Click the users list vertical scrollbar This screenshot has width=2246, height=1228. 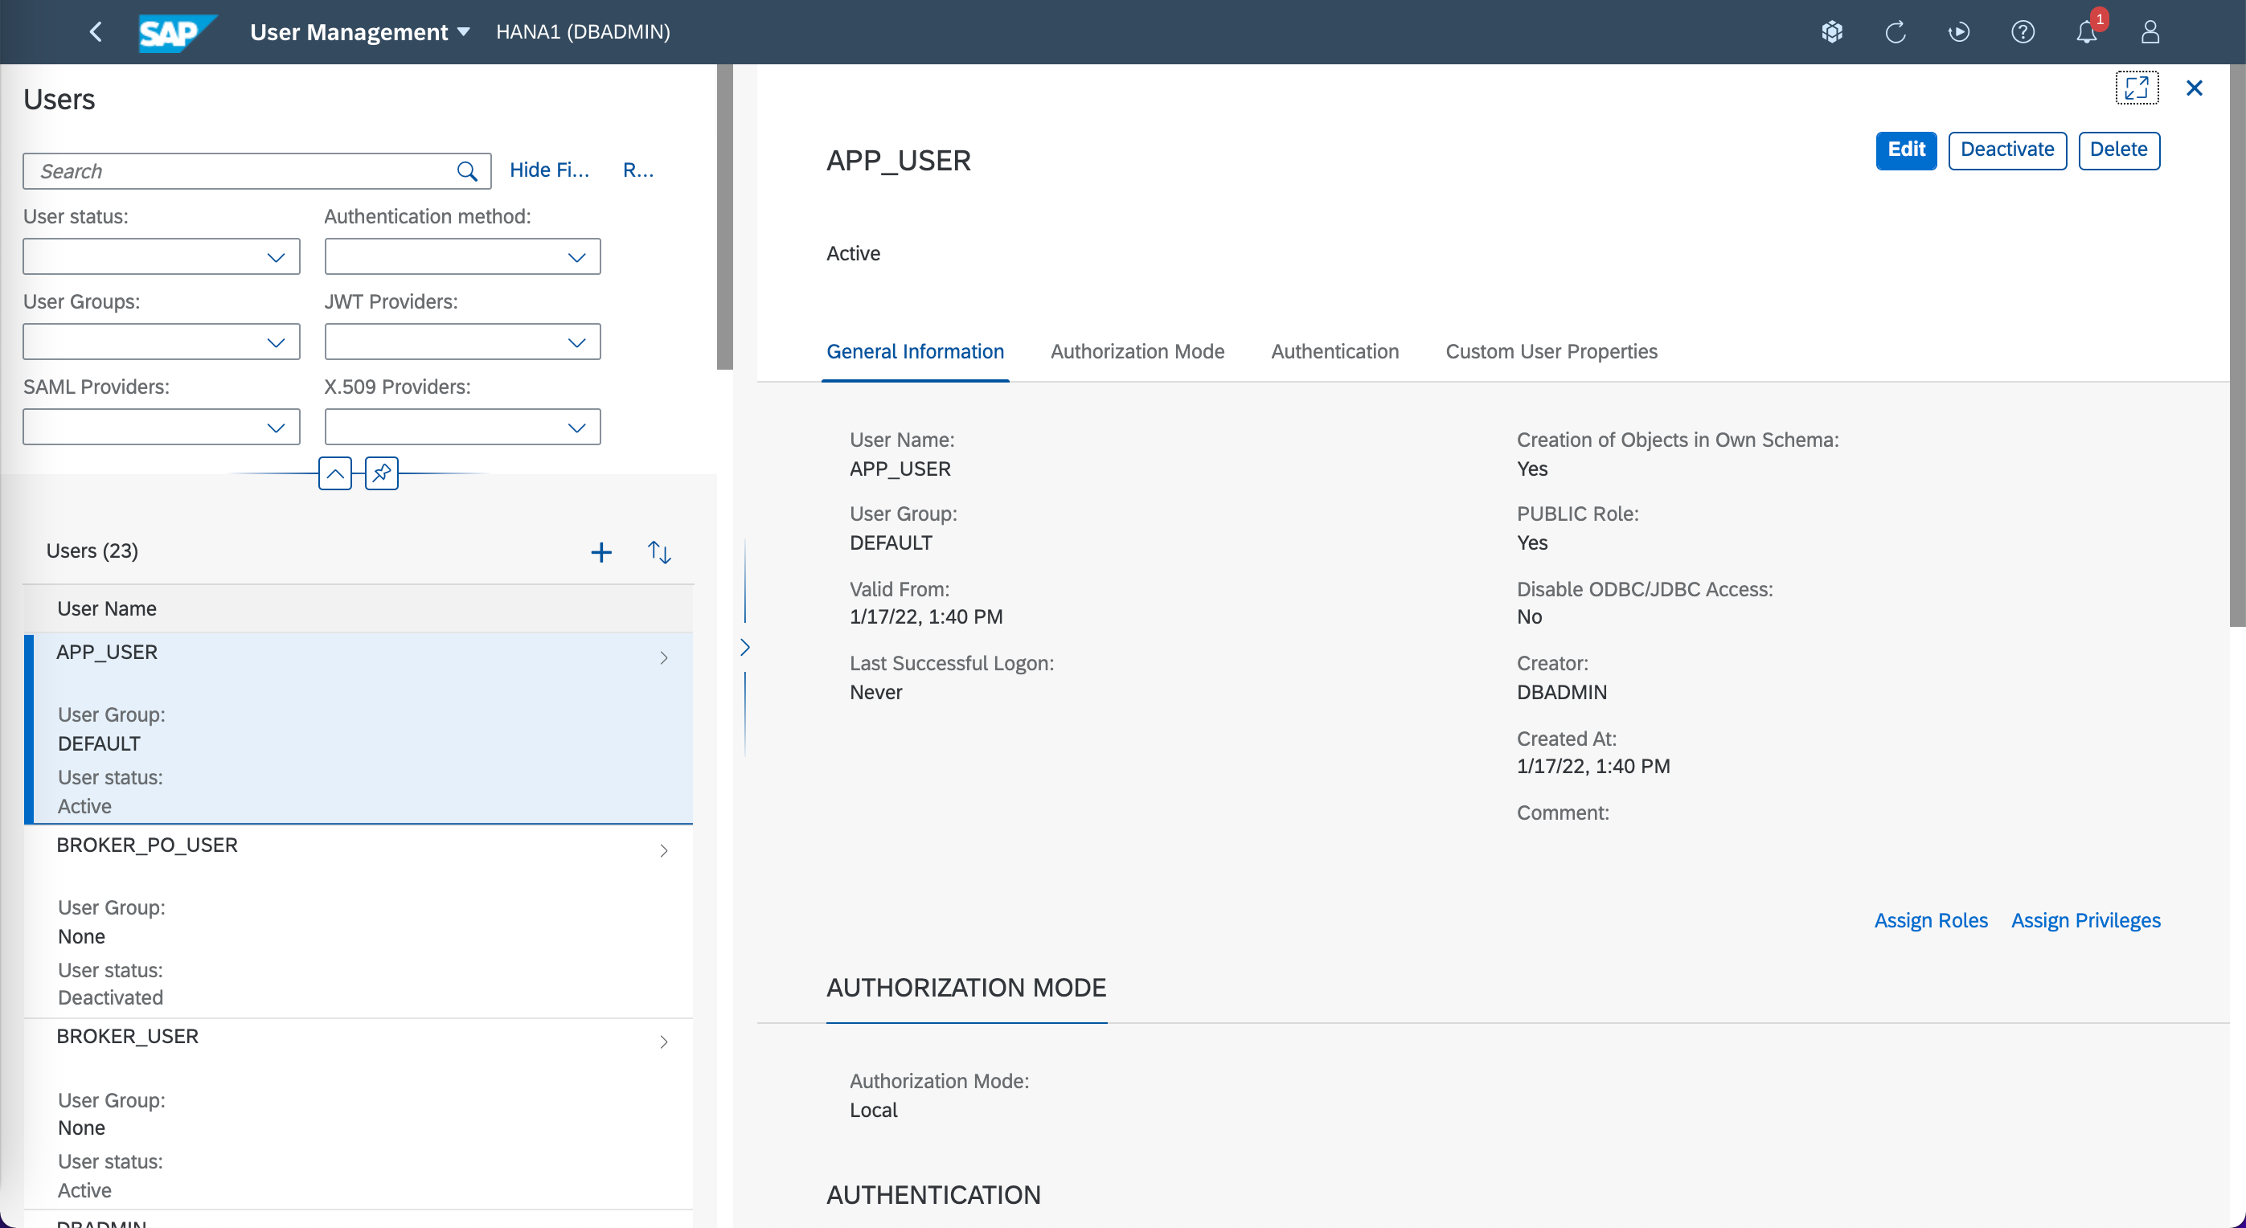(724, 218)
